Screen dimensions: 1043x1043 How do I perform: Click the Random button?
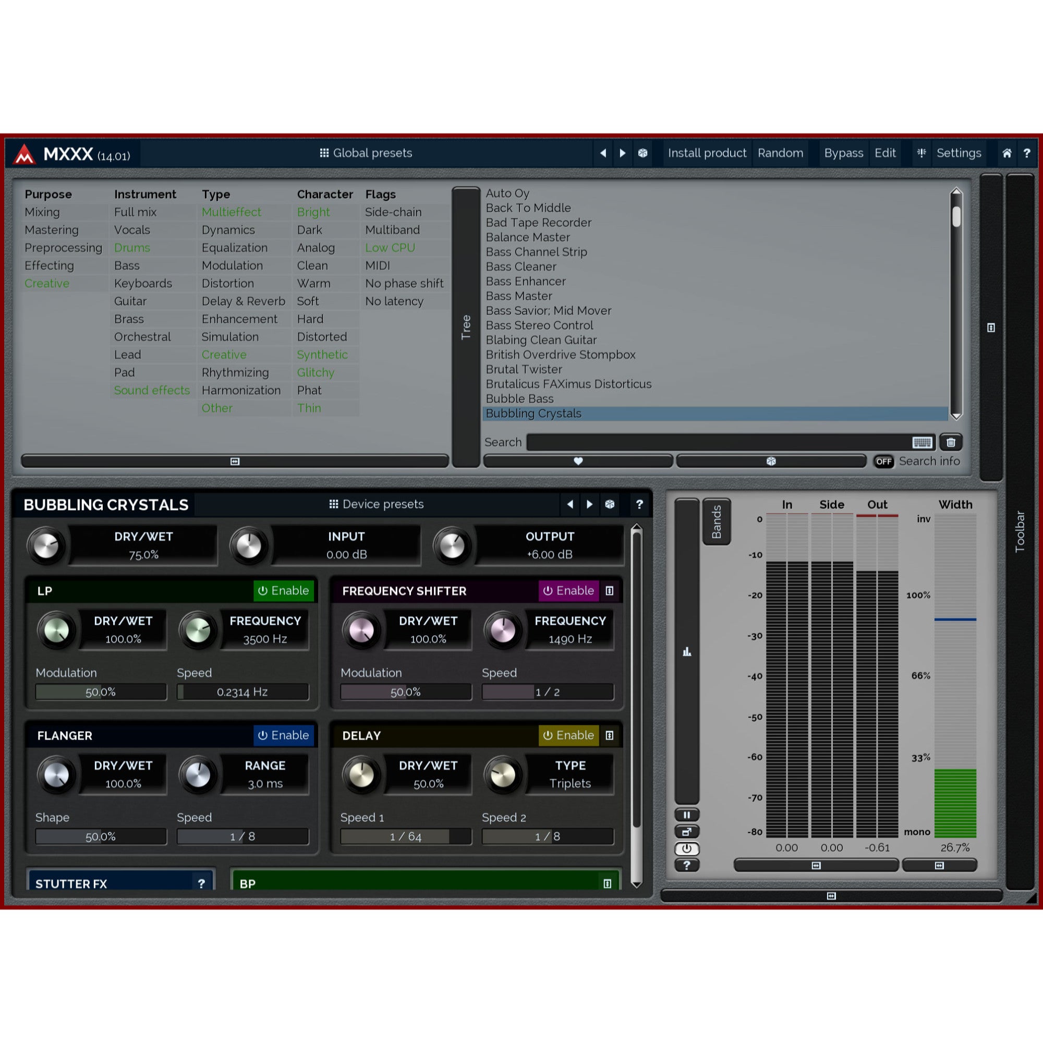[780, 153]
